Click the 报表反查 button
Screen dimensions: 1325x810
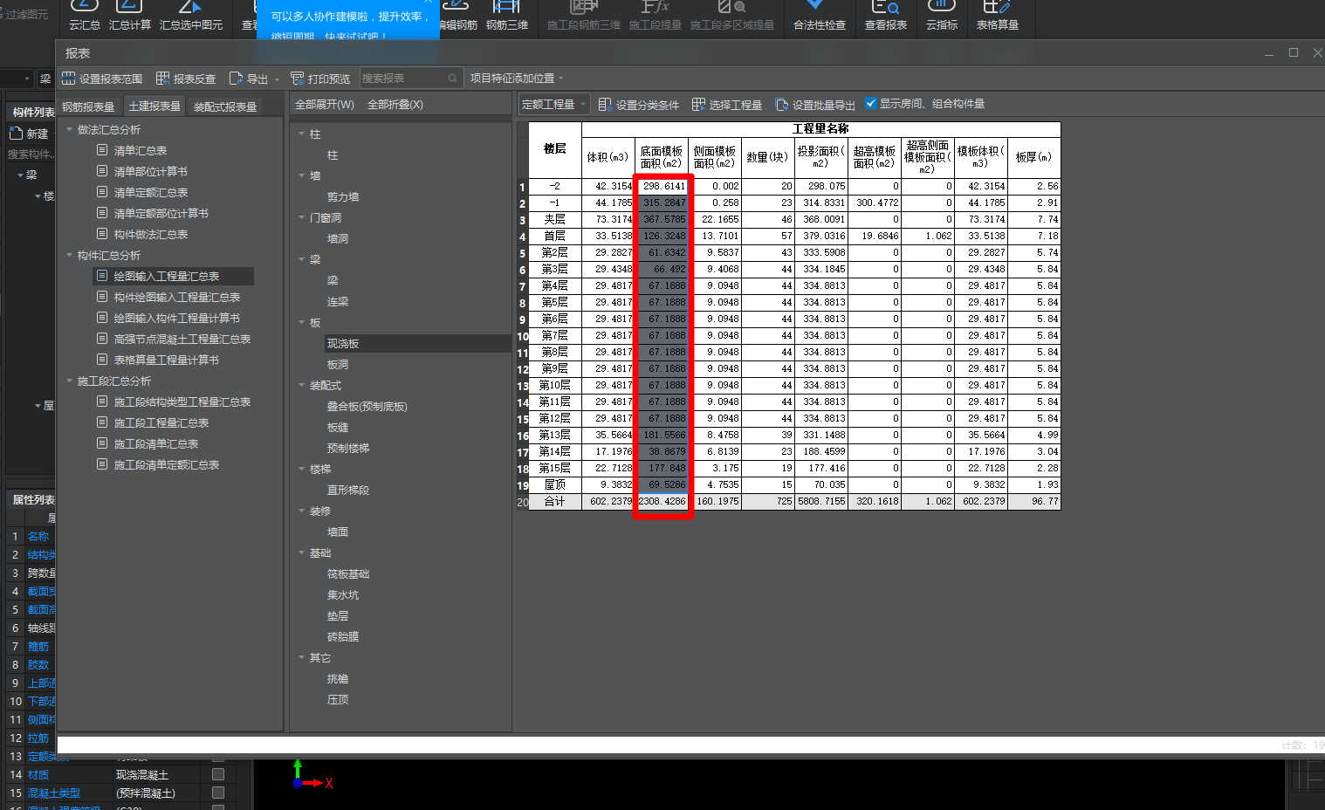click(x=186, y=79)
